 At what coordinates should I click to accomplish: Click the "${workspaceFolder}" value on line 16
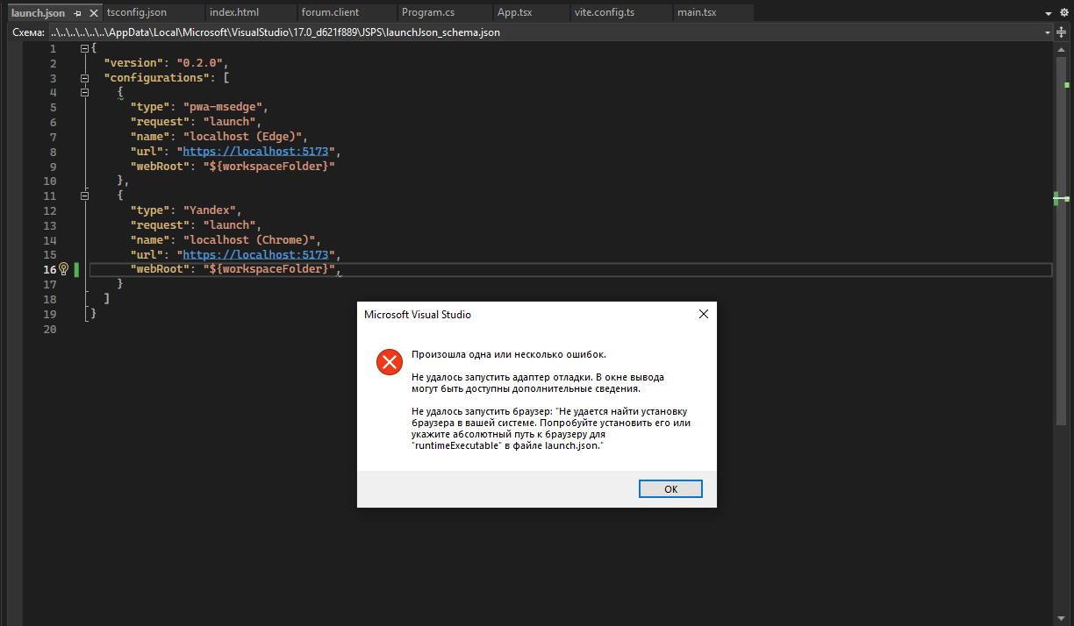coord(269,269)
